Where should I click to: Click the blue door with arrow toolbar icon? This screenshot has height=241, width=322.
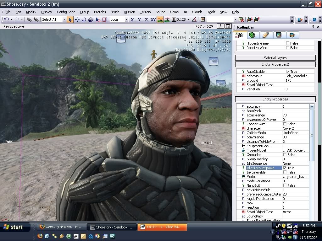pyautogui.click(x=300, y=20)
